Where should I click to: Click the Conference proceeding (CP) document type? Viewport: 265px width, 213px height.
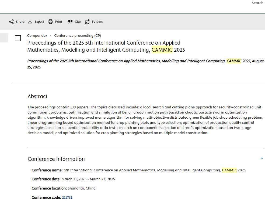(78, 35)
